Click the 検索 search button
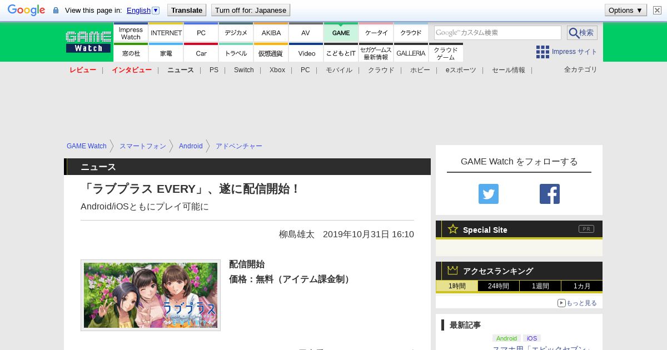Image resolution: width=667 pixels, height=350 pixels. 582,33
